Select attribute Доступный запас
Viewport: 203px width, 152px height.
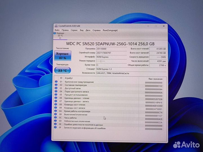[x=73, y=88]
